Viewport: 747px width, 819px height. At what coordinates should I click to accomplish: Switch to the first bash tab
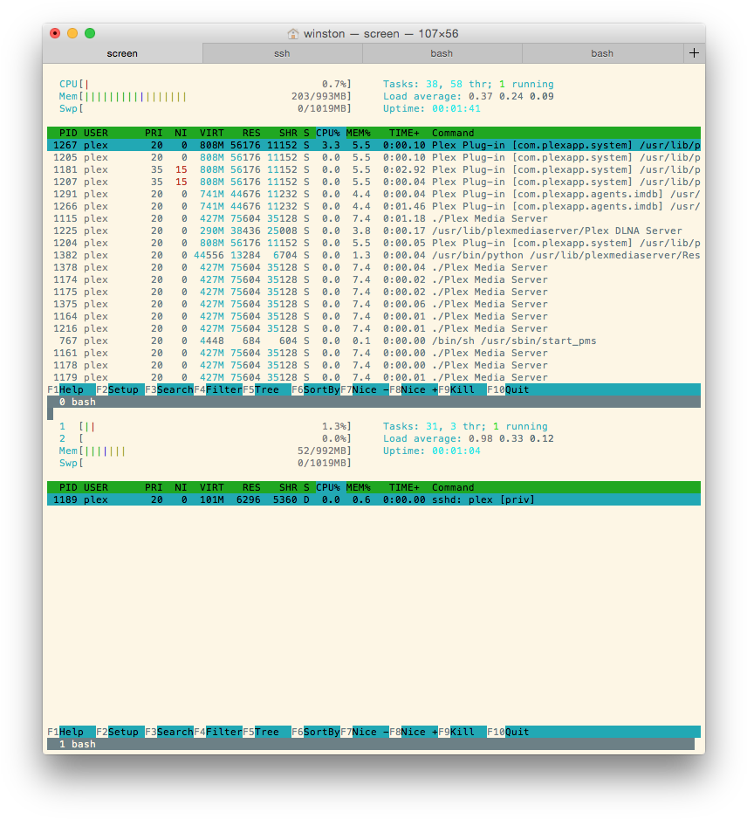pos(442,53)
